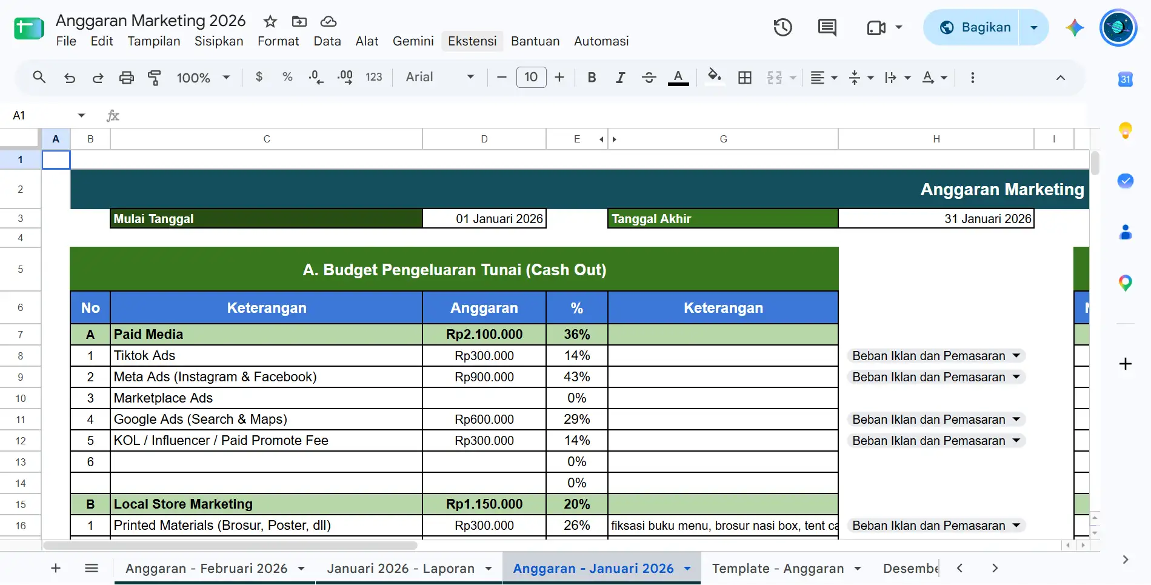Open Google Calendar in the side panel
Image resolution: width=1151 pixels, height=585 pixels.
1126,79
